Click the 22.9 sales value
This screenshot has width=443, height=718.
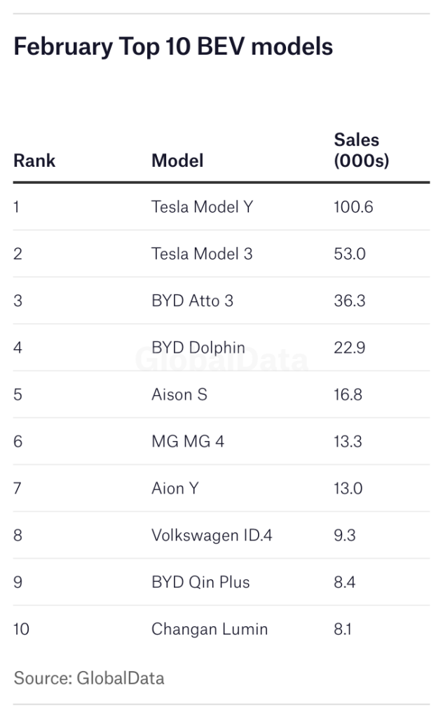[x=349, y=348]
